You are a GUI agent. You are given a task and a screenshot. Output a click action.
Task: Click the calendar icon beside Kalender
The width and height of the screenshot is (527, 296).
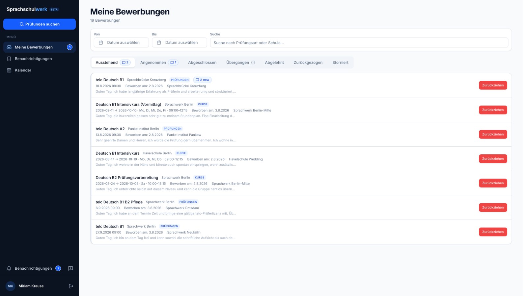(x=9, y=70)
